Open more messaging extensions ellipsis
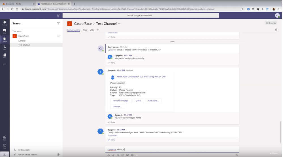This screenshot has width=283, height=157. 137,155
